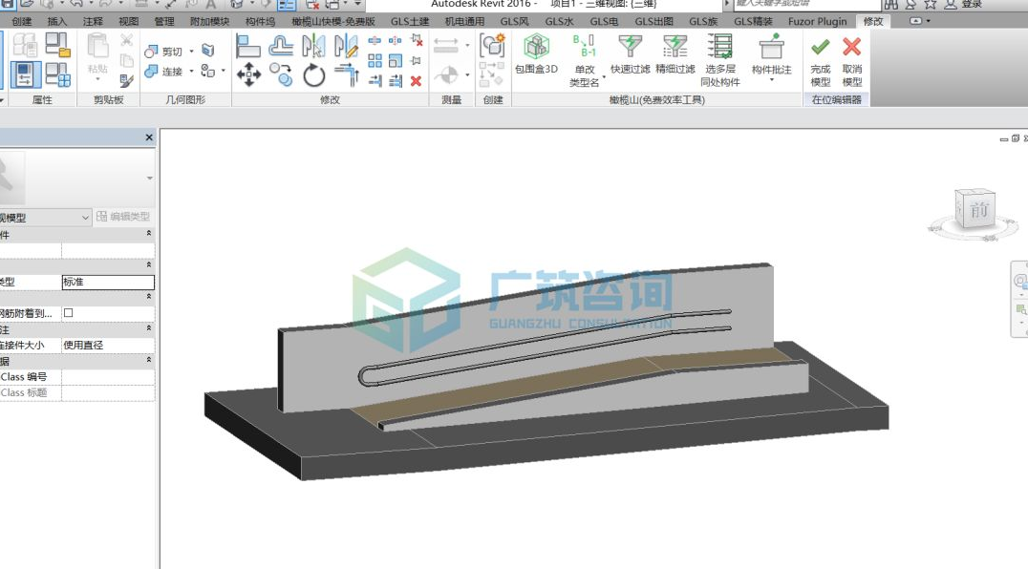Screen dimensions: 1028x569
Task: Click the Family Types icon
Action: click(x=57, y=74)
